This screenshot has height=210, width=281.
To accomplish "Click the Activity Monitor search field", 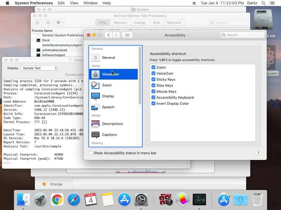I will point(228,22).
